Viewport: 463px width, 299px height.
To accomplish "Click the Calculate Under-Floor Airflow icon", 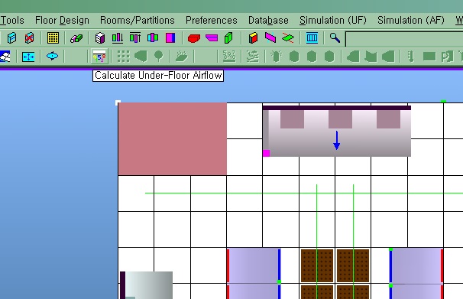I will (99, 56).
